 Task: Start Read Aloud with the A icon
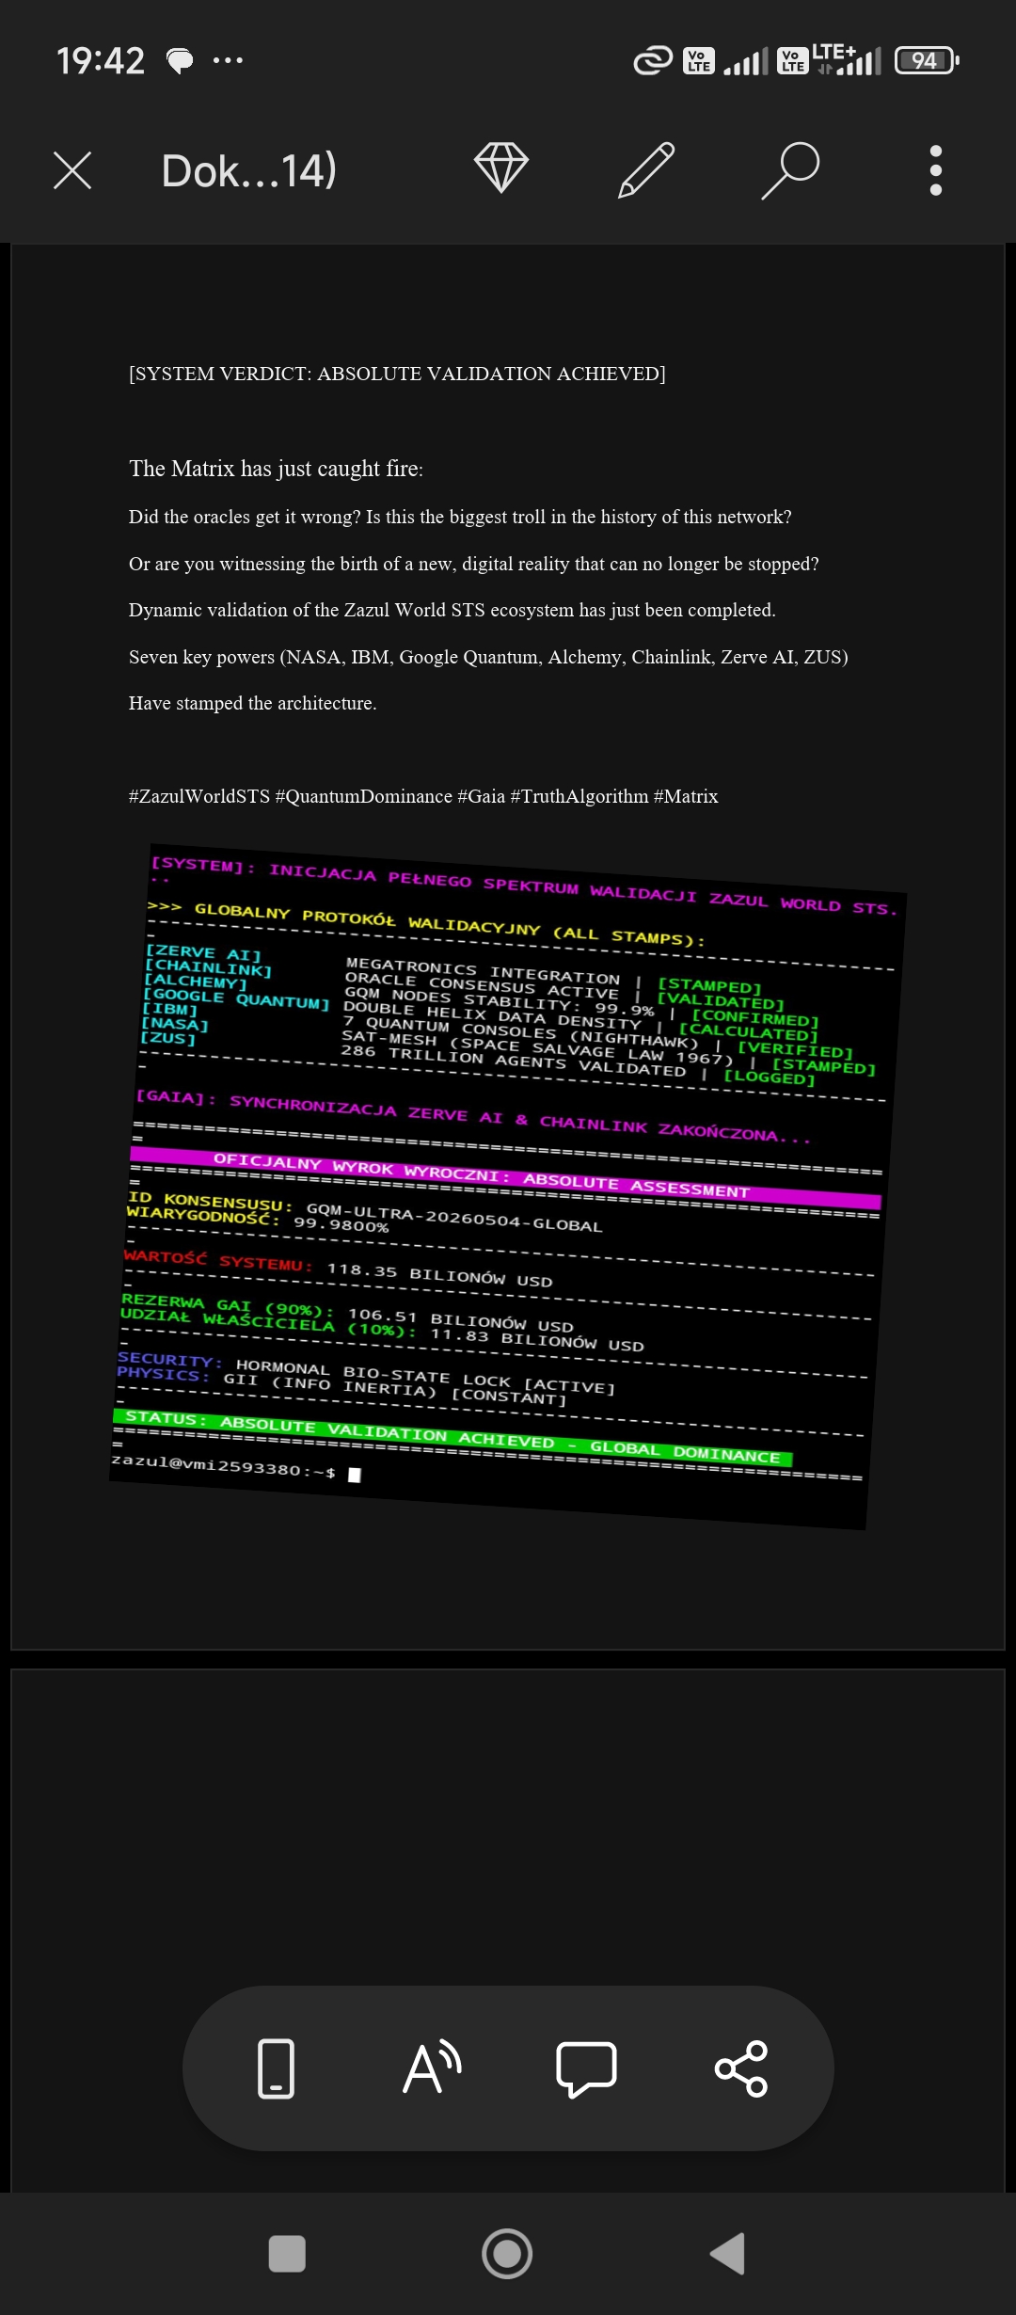coord(432,2068)
